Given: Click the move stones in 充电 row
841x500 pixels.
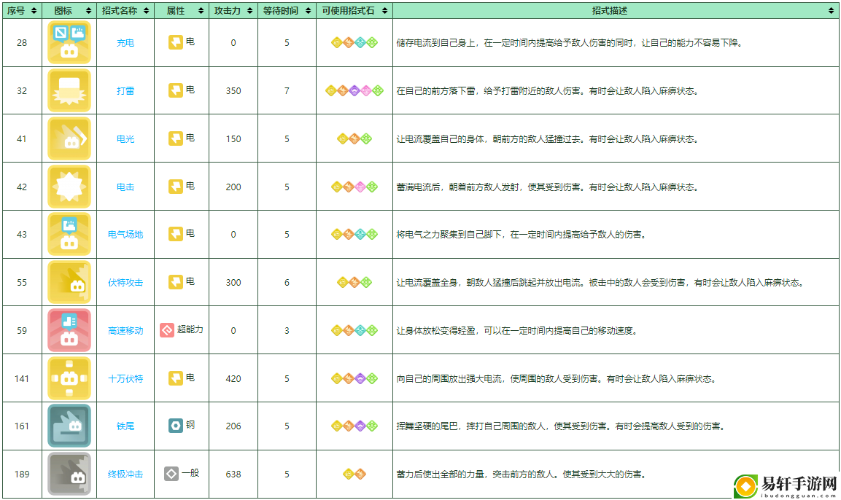Looking at the screenshot, I should 354,42.
